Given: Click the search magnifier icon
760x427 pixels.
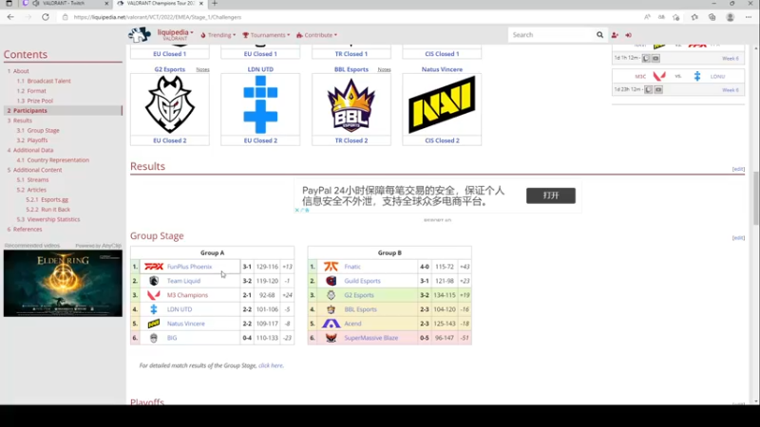Looking at the screenshot, I should [x=600, y=35].
